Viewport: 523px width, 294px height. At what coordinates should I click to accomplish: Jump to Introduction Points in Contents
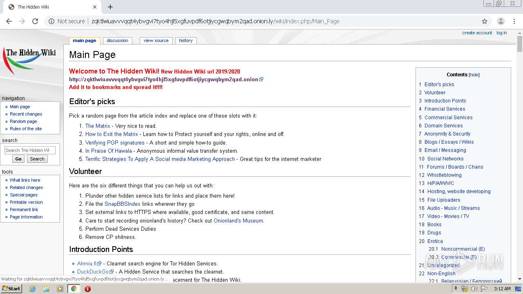click(x=445, y=101)
